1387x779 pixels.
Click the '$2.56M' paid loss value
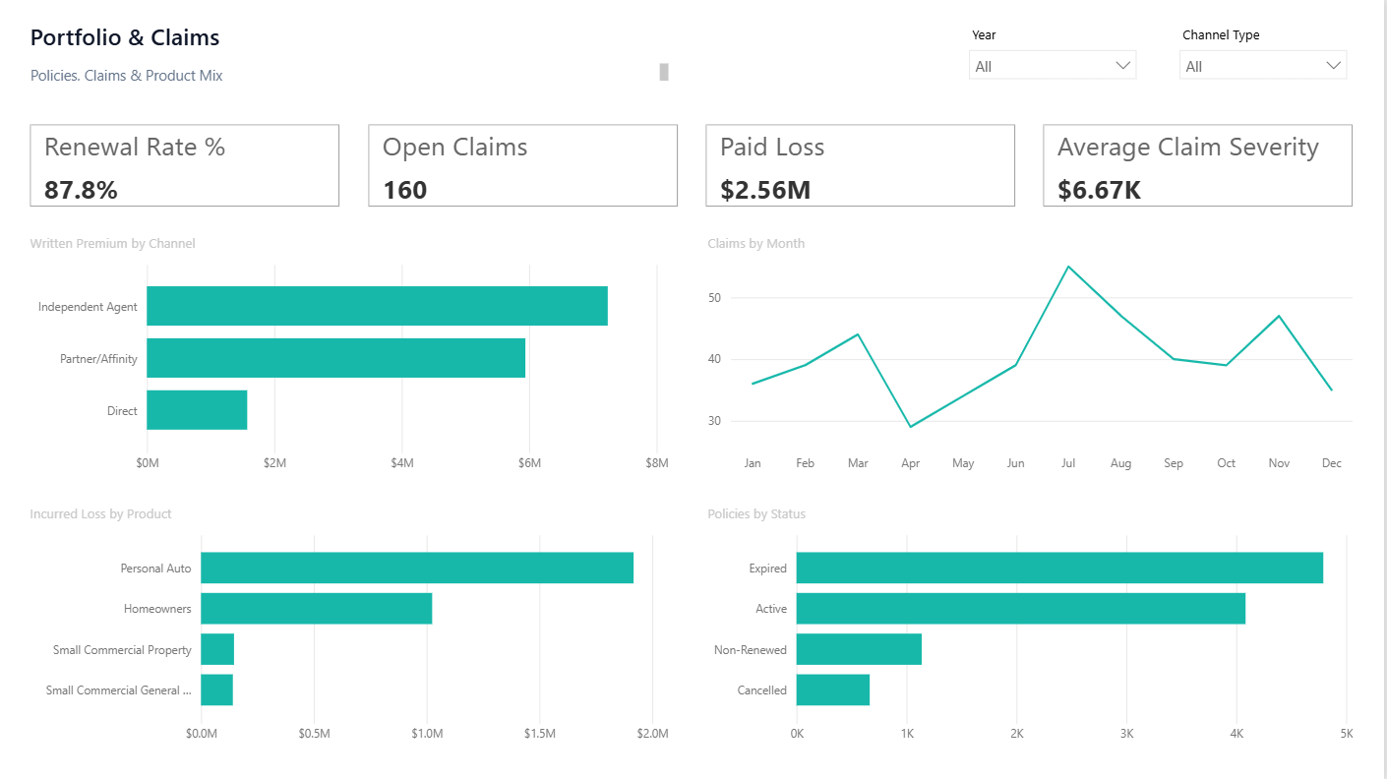[765, 190]
